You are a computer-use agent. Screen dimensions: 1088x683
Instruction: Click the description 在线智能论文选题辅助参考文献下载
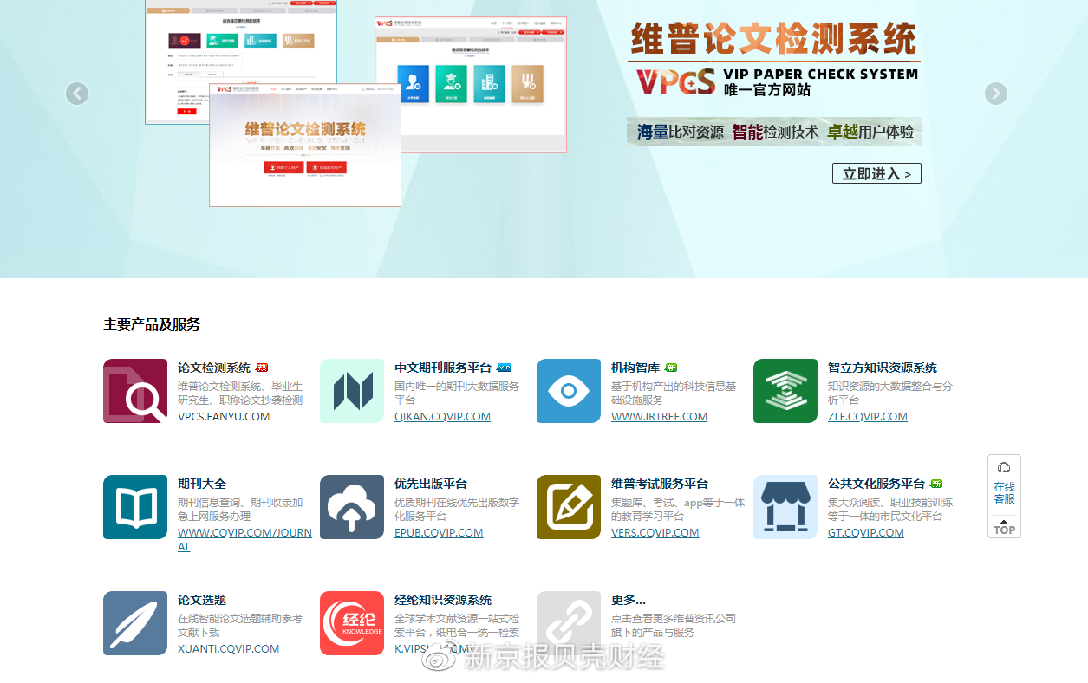[240, 625]
